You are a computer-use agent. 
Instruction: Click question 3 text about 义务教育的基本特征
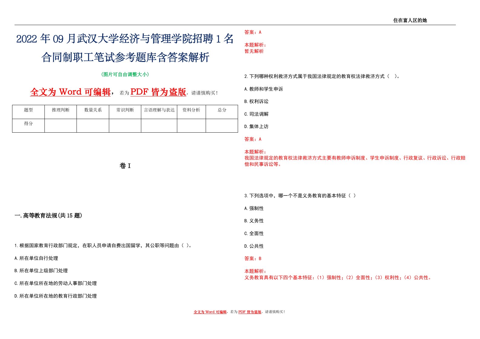tap(300, 196)
